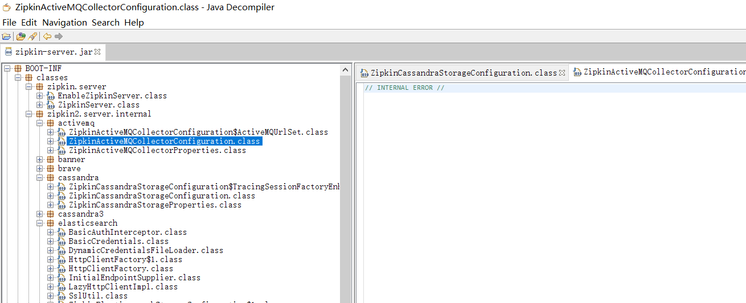Click the HttpClientFactory.class file icon

point(61,268)
